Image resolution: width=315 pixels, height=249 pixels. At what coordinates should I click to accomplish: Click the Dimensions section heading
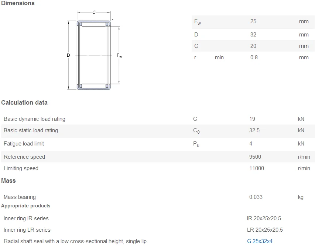(18, 3)
